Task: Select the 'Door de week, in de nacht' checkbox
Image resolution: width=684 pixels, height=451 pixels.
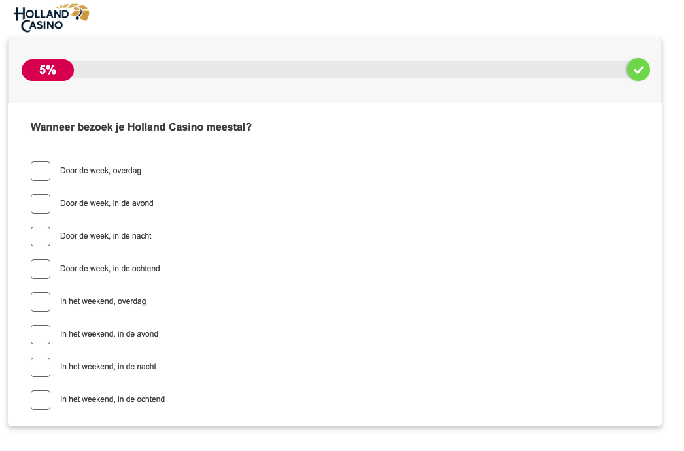Action: 41,237
